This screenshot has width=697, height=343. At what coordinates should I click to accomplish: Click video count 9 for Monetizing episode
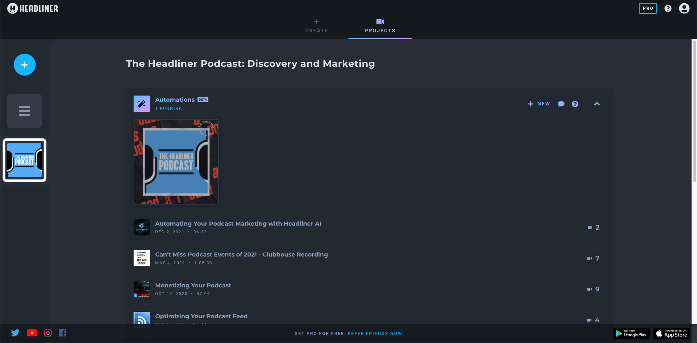click(x=594, y=289)
